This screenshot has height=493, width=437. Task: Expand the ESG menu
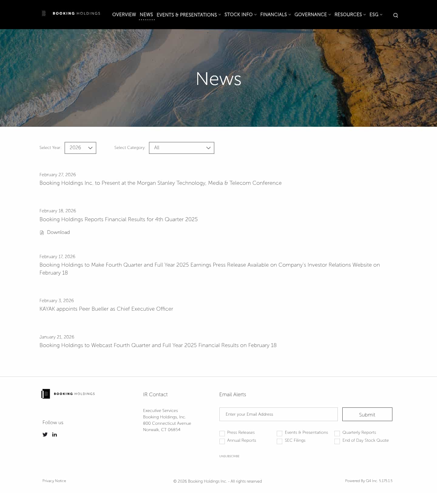pos(376,15)
